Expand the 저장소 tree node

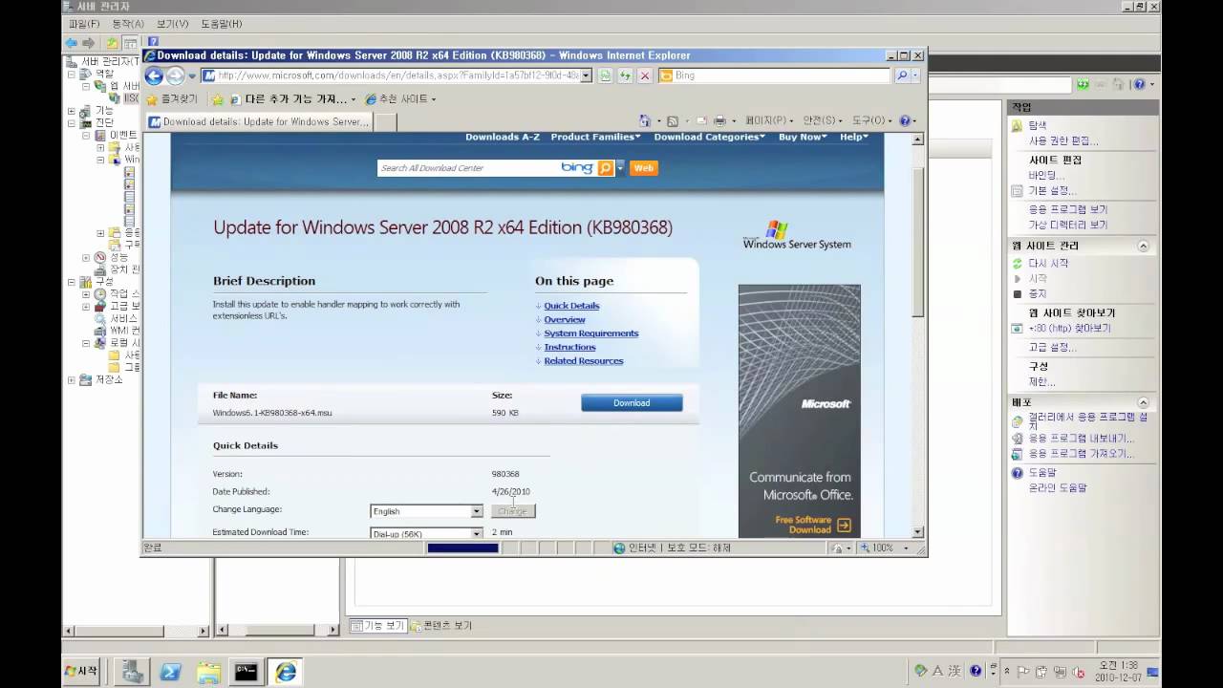pos(72,379)
